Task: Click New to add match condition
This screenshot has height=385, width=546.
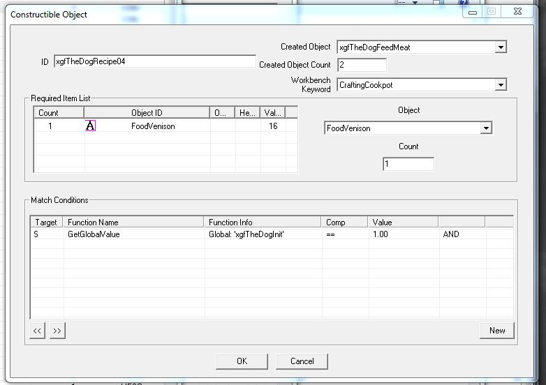Action: (x=497, y=331)
